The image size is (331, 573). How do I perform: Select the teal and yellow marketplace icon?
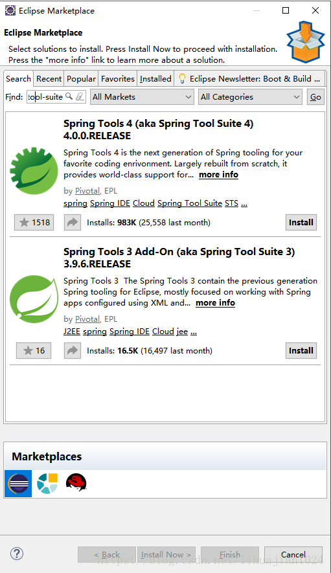coord(47,483)
